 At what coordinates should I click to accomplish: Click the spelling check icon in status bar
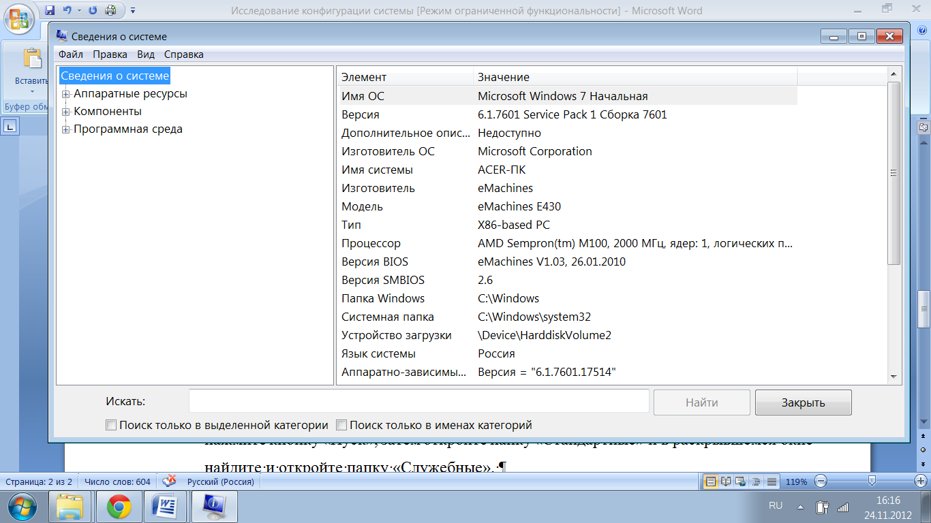click(x=169, y=481)
